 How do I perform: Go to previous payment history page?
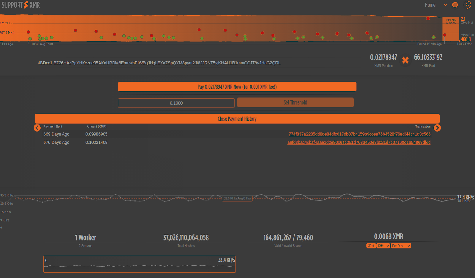point(37,128)
